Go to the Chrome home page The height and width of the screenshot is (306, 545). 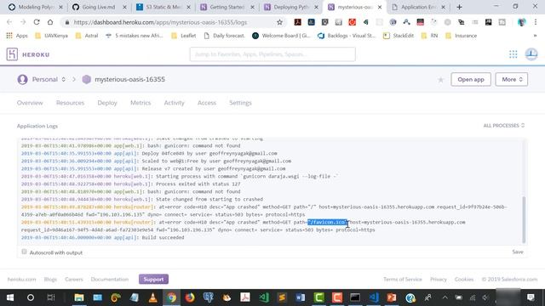[x=50, y=22]
